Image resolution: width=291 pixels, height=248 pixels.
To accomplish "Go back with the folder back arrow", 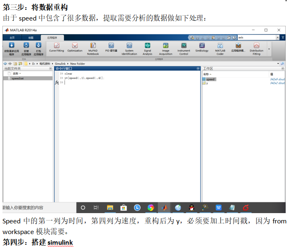I will tap(5, 64).
